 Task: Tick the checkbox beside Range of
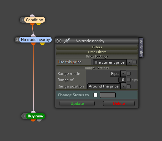[129, 80]
